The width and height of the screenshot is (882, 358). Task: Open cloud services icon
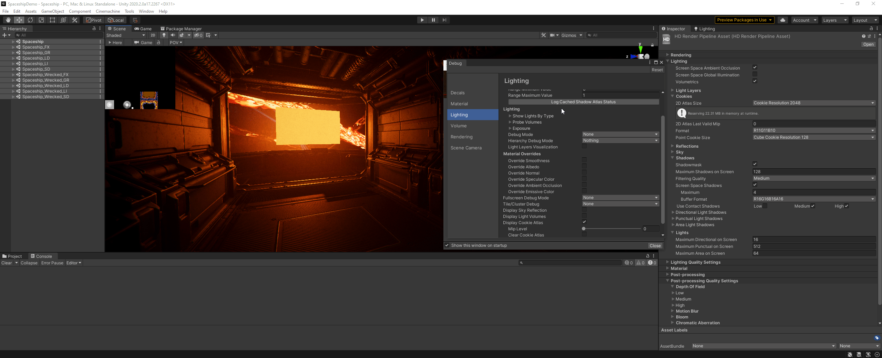782,20
